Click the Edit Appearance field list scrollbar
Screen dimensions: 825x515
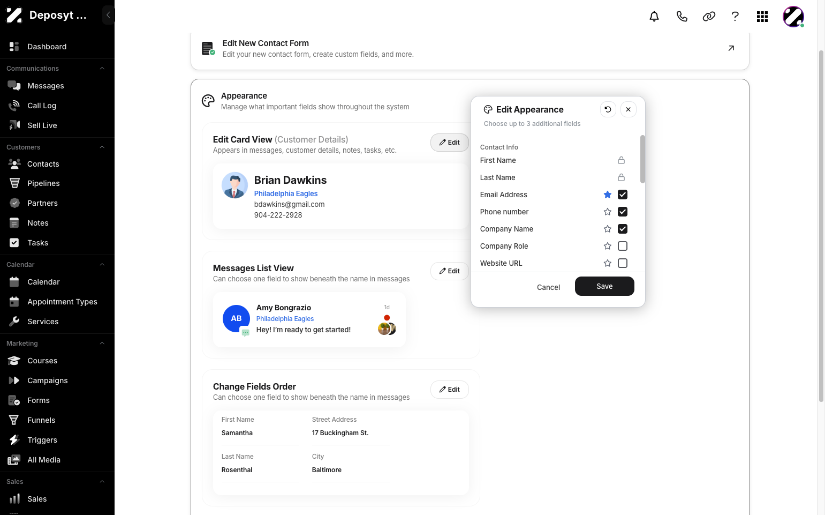(x=642, y=159)
